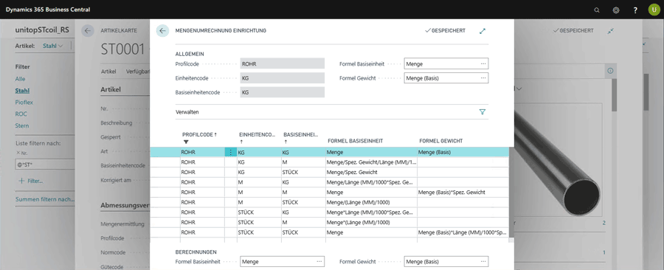664x270 pixels.
Task: Remove the Nr. filter with the x
Action: click(18, 153)
